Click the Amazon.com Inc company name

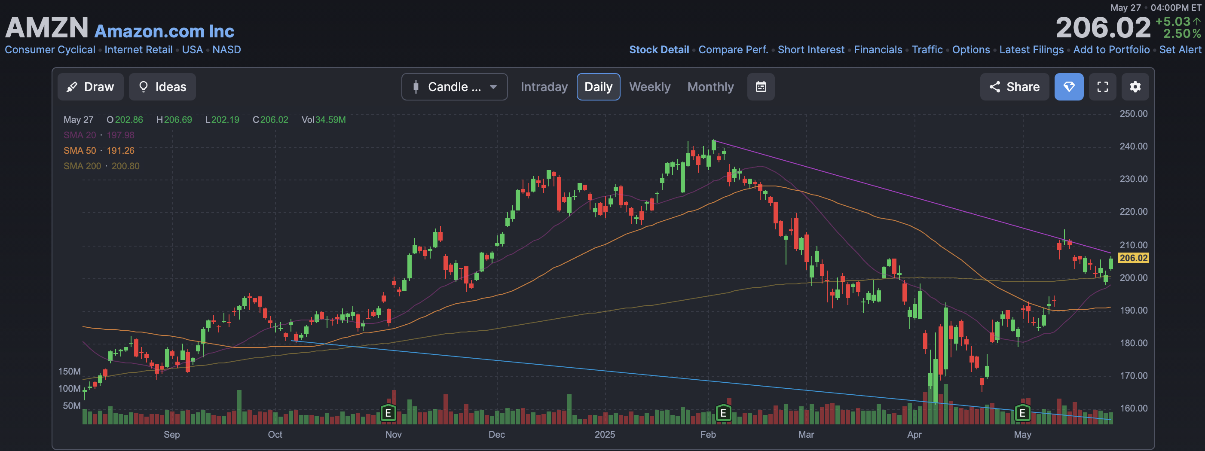164,31
